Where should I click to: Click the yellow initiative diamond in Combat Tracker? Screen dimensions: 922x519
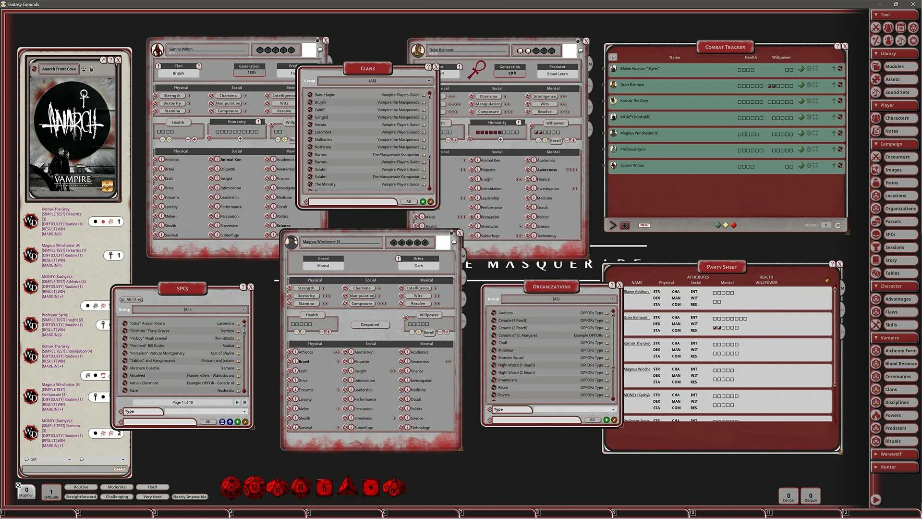(725, 224)
